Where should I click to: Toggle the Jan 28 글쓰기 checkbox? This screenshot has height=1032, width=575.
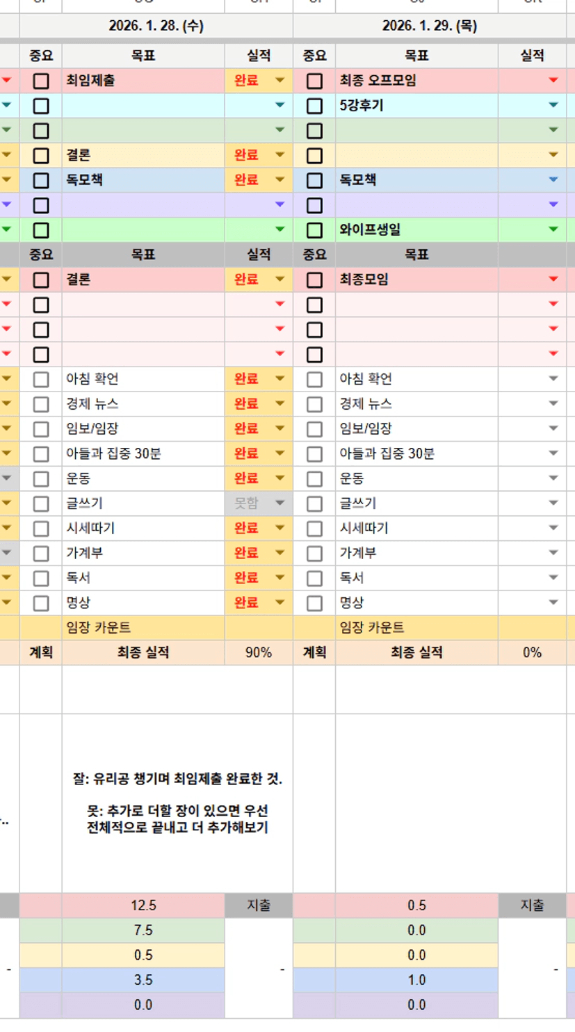pyautogui.click(x=41, y=503)
